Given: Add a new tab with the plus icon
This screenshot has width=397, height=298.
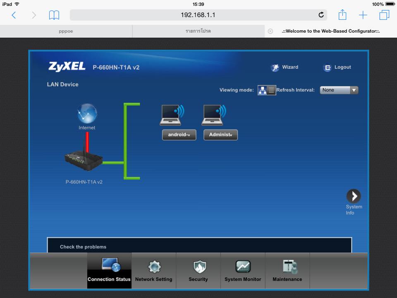Looking at the screenshot, I should 363,15.
